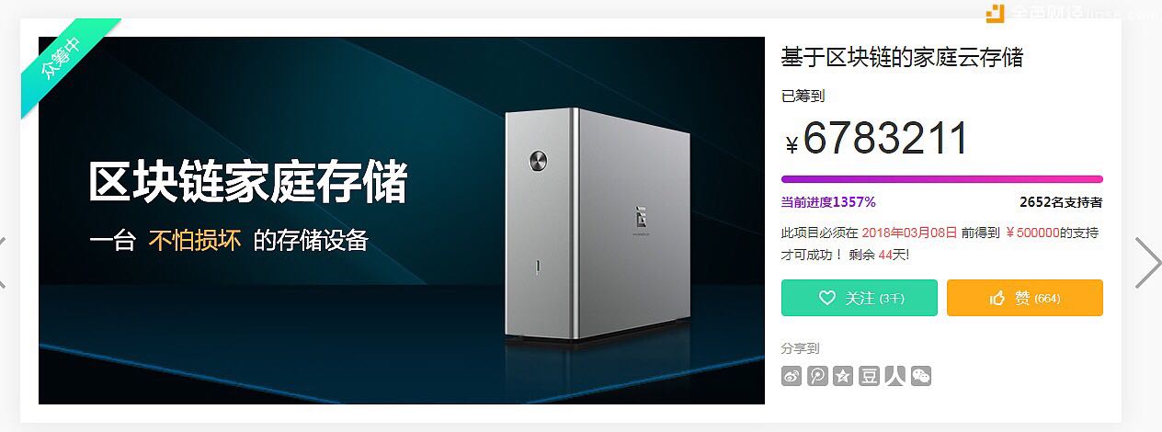The width and height of the screenshot is (1162, 432).
Task: Share to WeChat icon
Action: point(920,376)
